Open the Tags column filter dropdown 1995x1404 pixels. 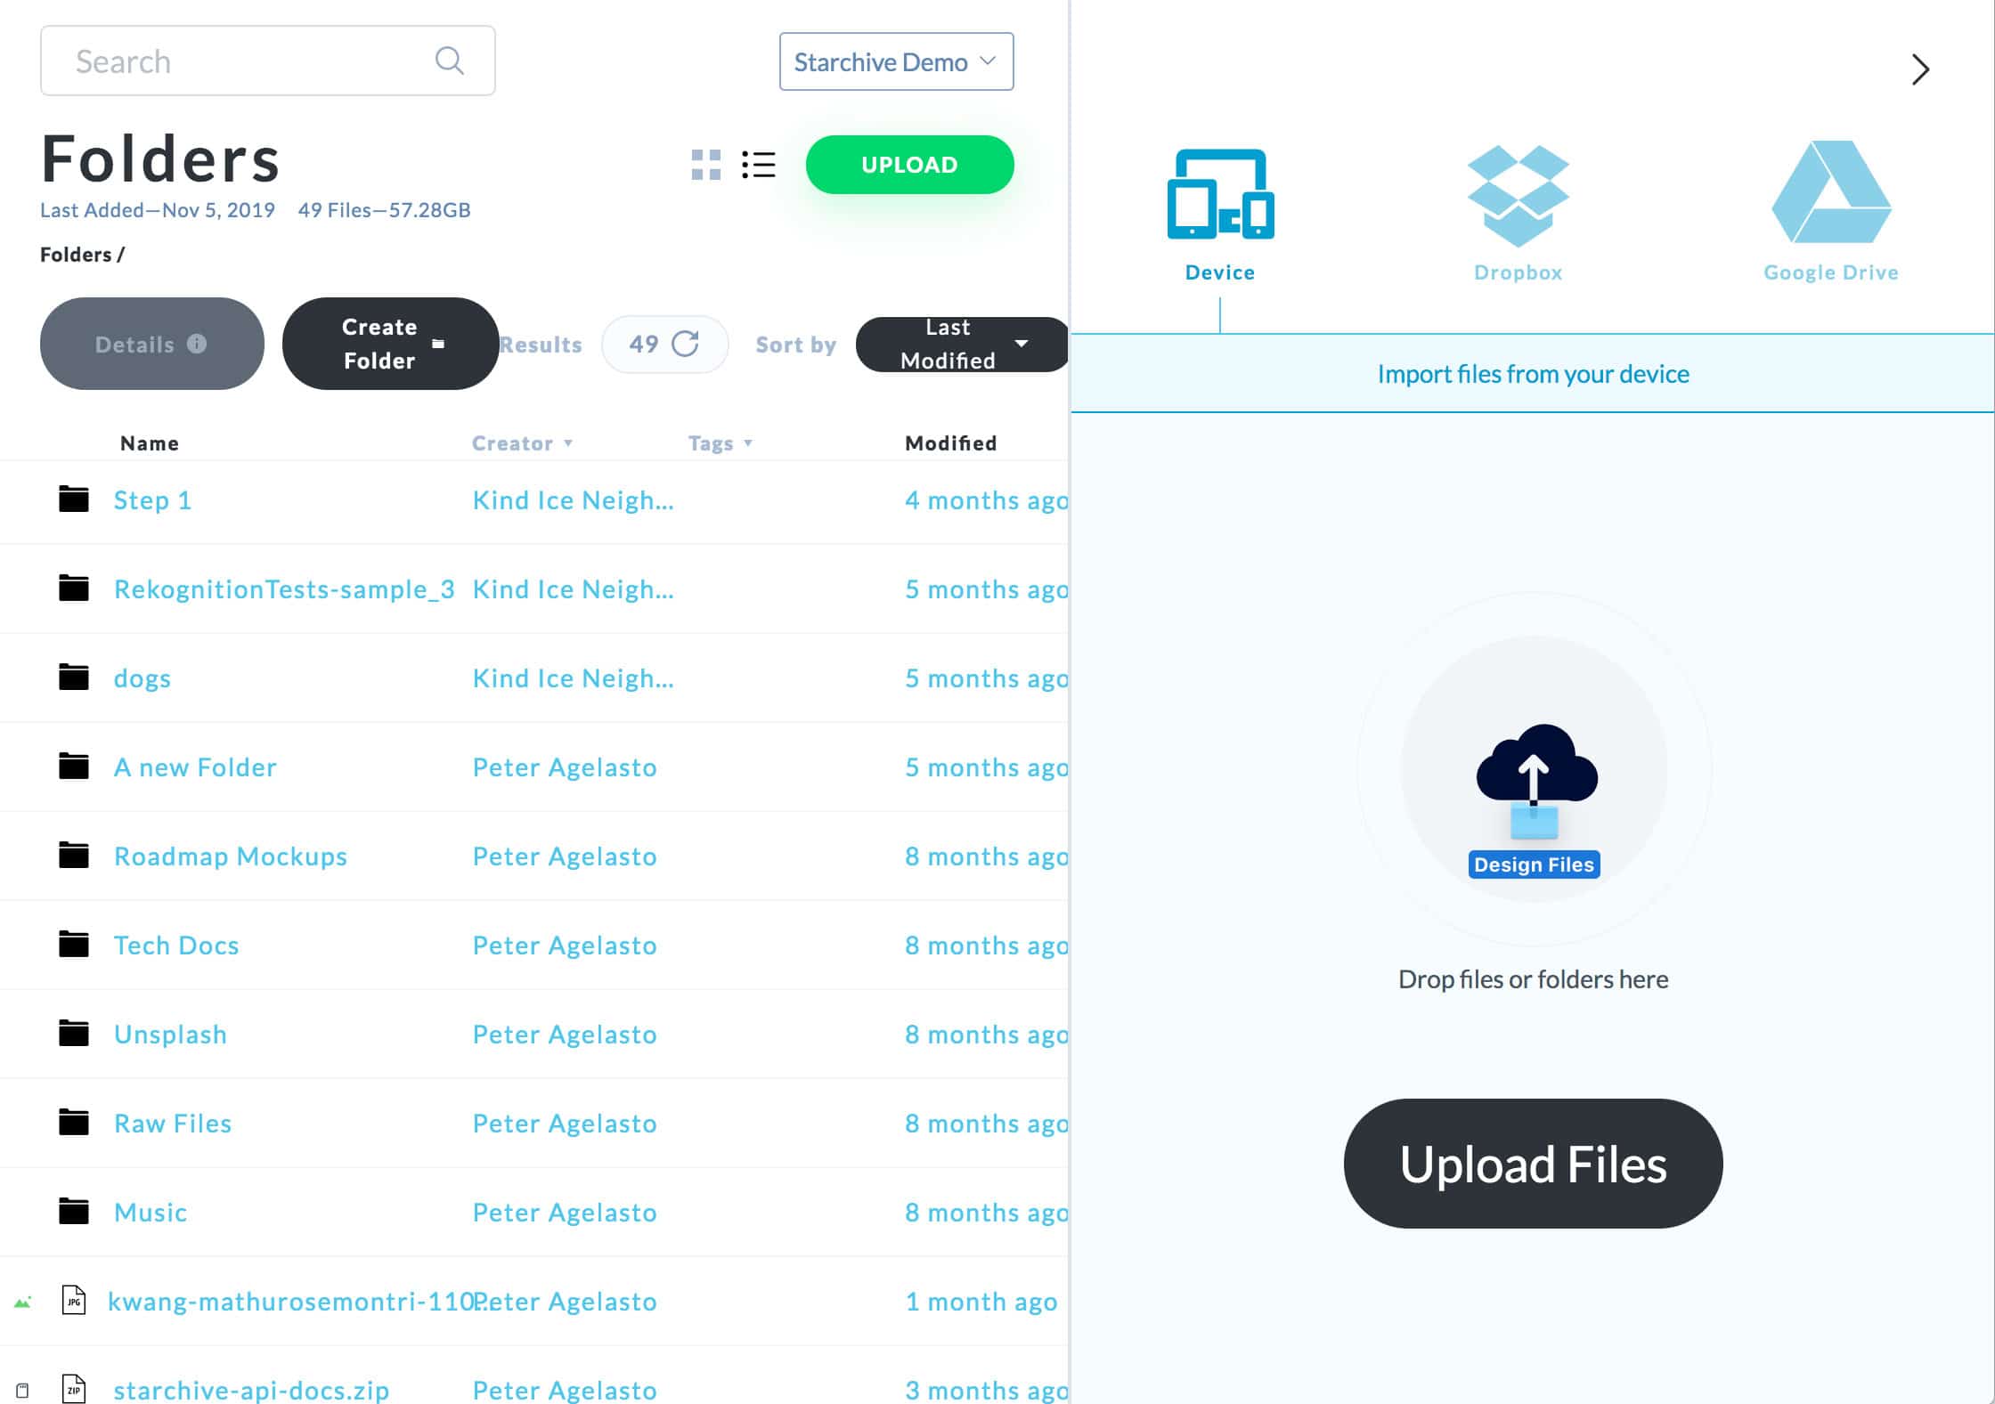(x=748, y=443)
